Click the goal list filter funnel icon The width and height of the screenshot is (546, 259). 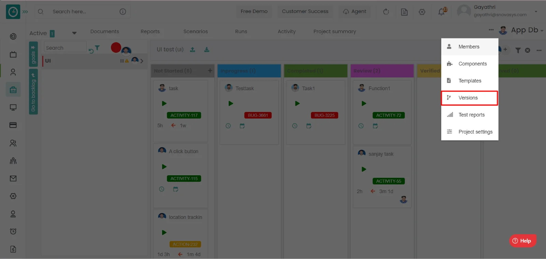coord(97,48)
